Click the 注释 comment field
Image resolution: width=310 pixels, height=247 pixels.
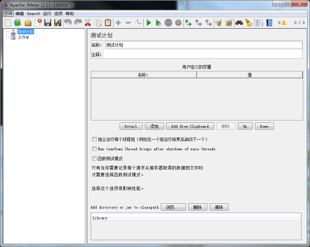point(203,54)
